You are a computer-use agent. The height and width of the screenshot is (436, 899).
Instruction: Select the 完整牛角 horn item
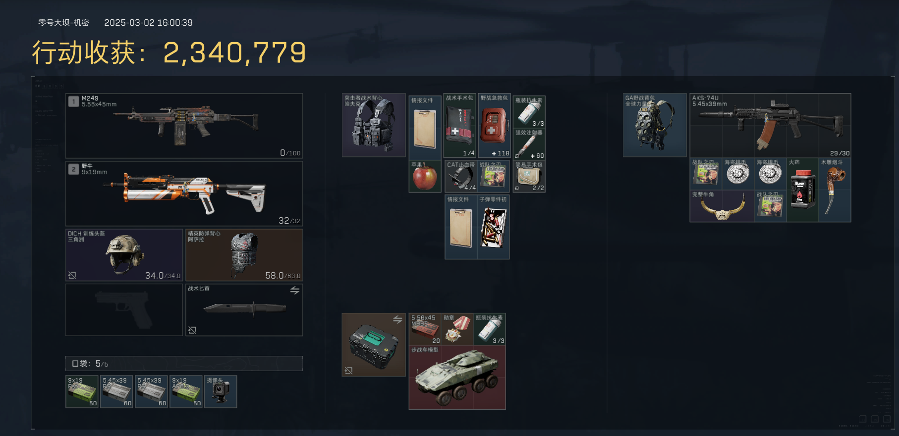[x=722, y=206]
